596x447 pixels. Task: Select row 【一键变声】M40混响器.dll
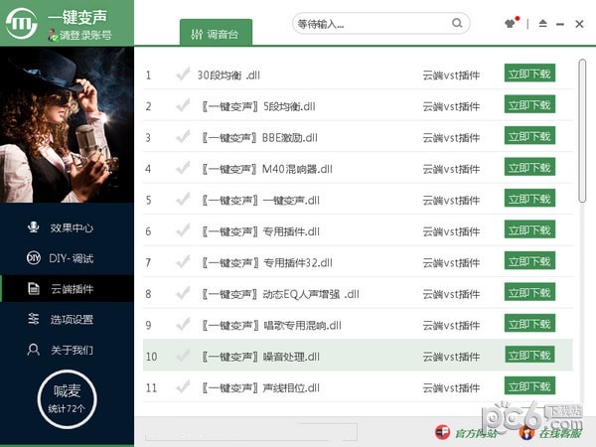[x=358, y=168]
